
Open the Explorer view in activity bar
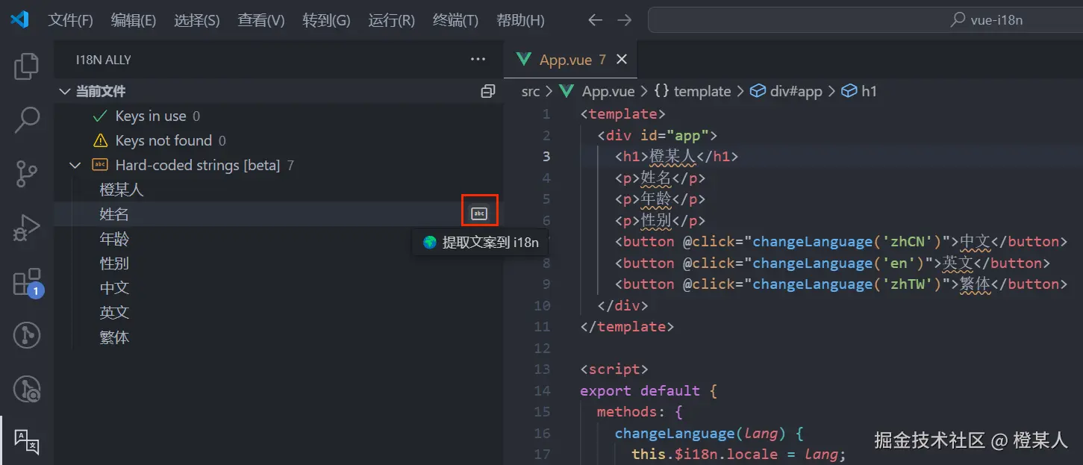pyautogui.click(x=27, y=66)
